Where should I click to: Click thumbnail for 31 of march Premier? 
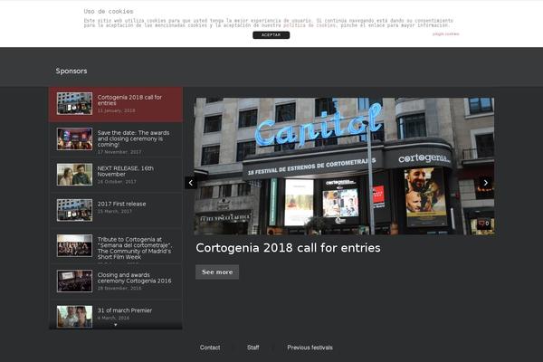coord(74,316)
